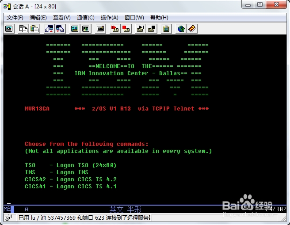This screenshot has height=225, width=290.
Task: Click the 'CICS41' command name
Action: coord(35,187)
